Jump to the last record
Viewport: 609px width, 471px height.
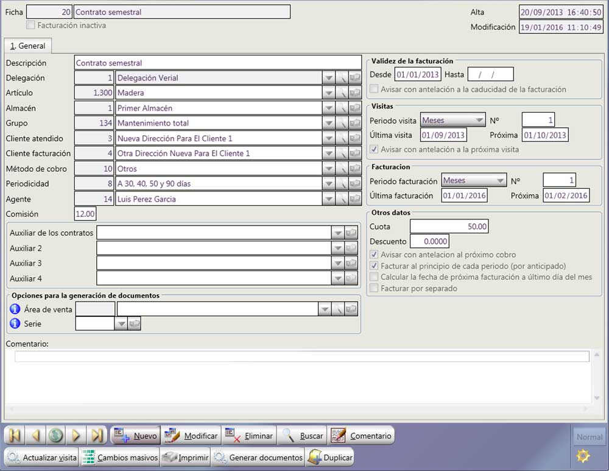tap(97, 436)
